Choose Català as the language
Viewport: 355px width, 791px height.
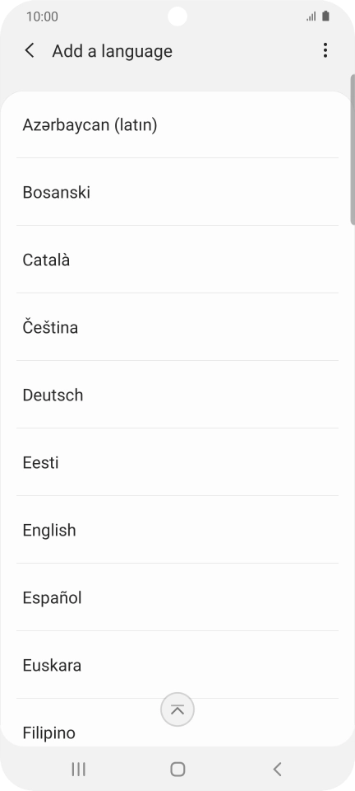pos(177,260)
